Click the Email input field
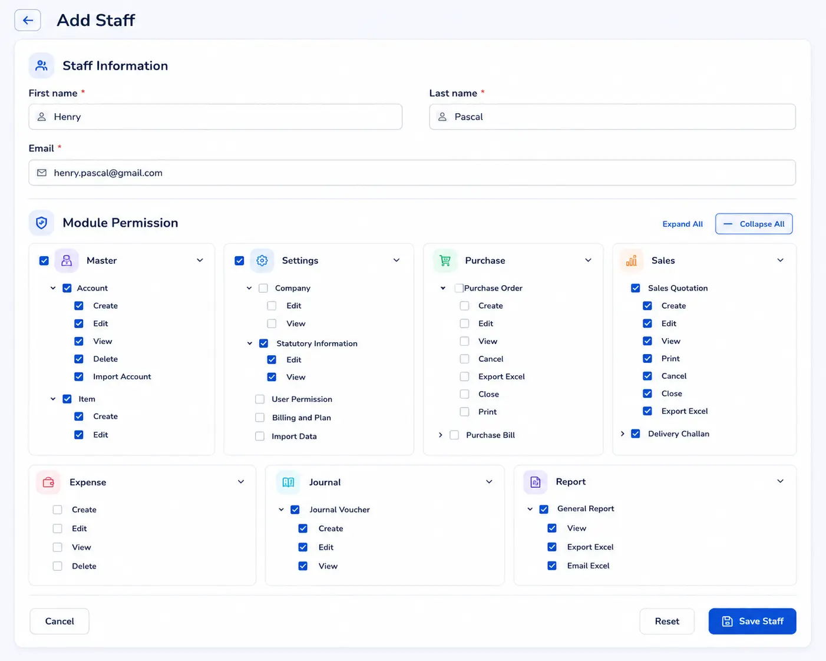 (412, 173)
